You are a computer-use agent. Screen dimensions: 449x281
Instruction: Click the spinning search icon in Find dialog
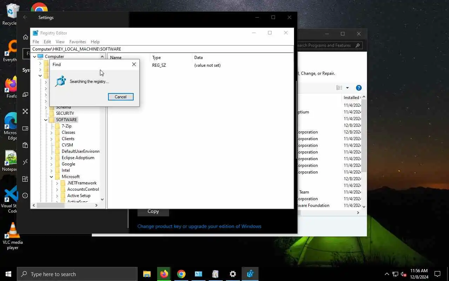pos(61,81)
